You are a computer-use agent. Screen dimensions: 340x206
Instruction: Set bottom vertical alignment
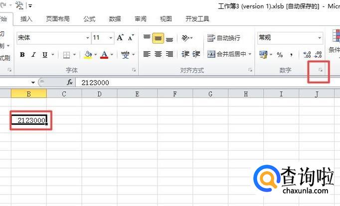170,38
